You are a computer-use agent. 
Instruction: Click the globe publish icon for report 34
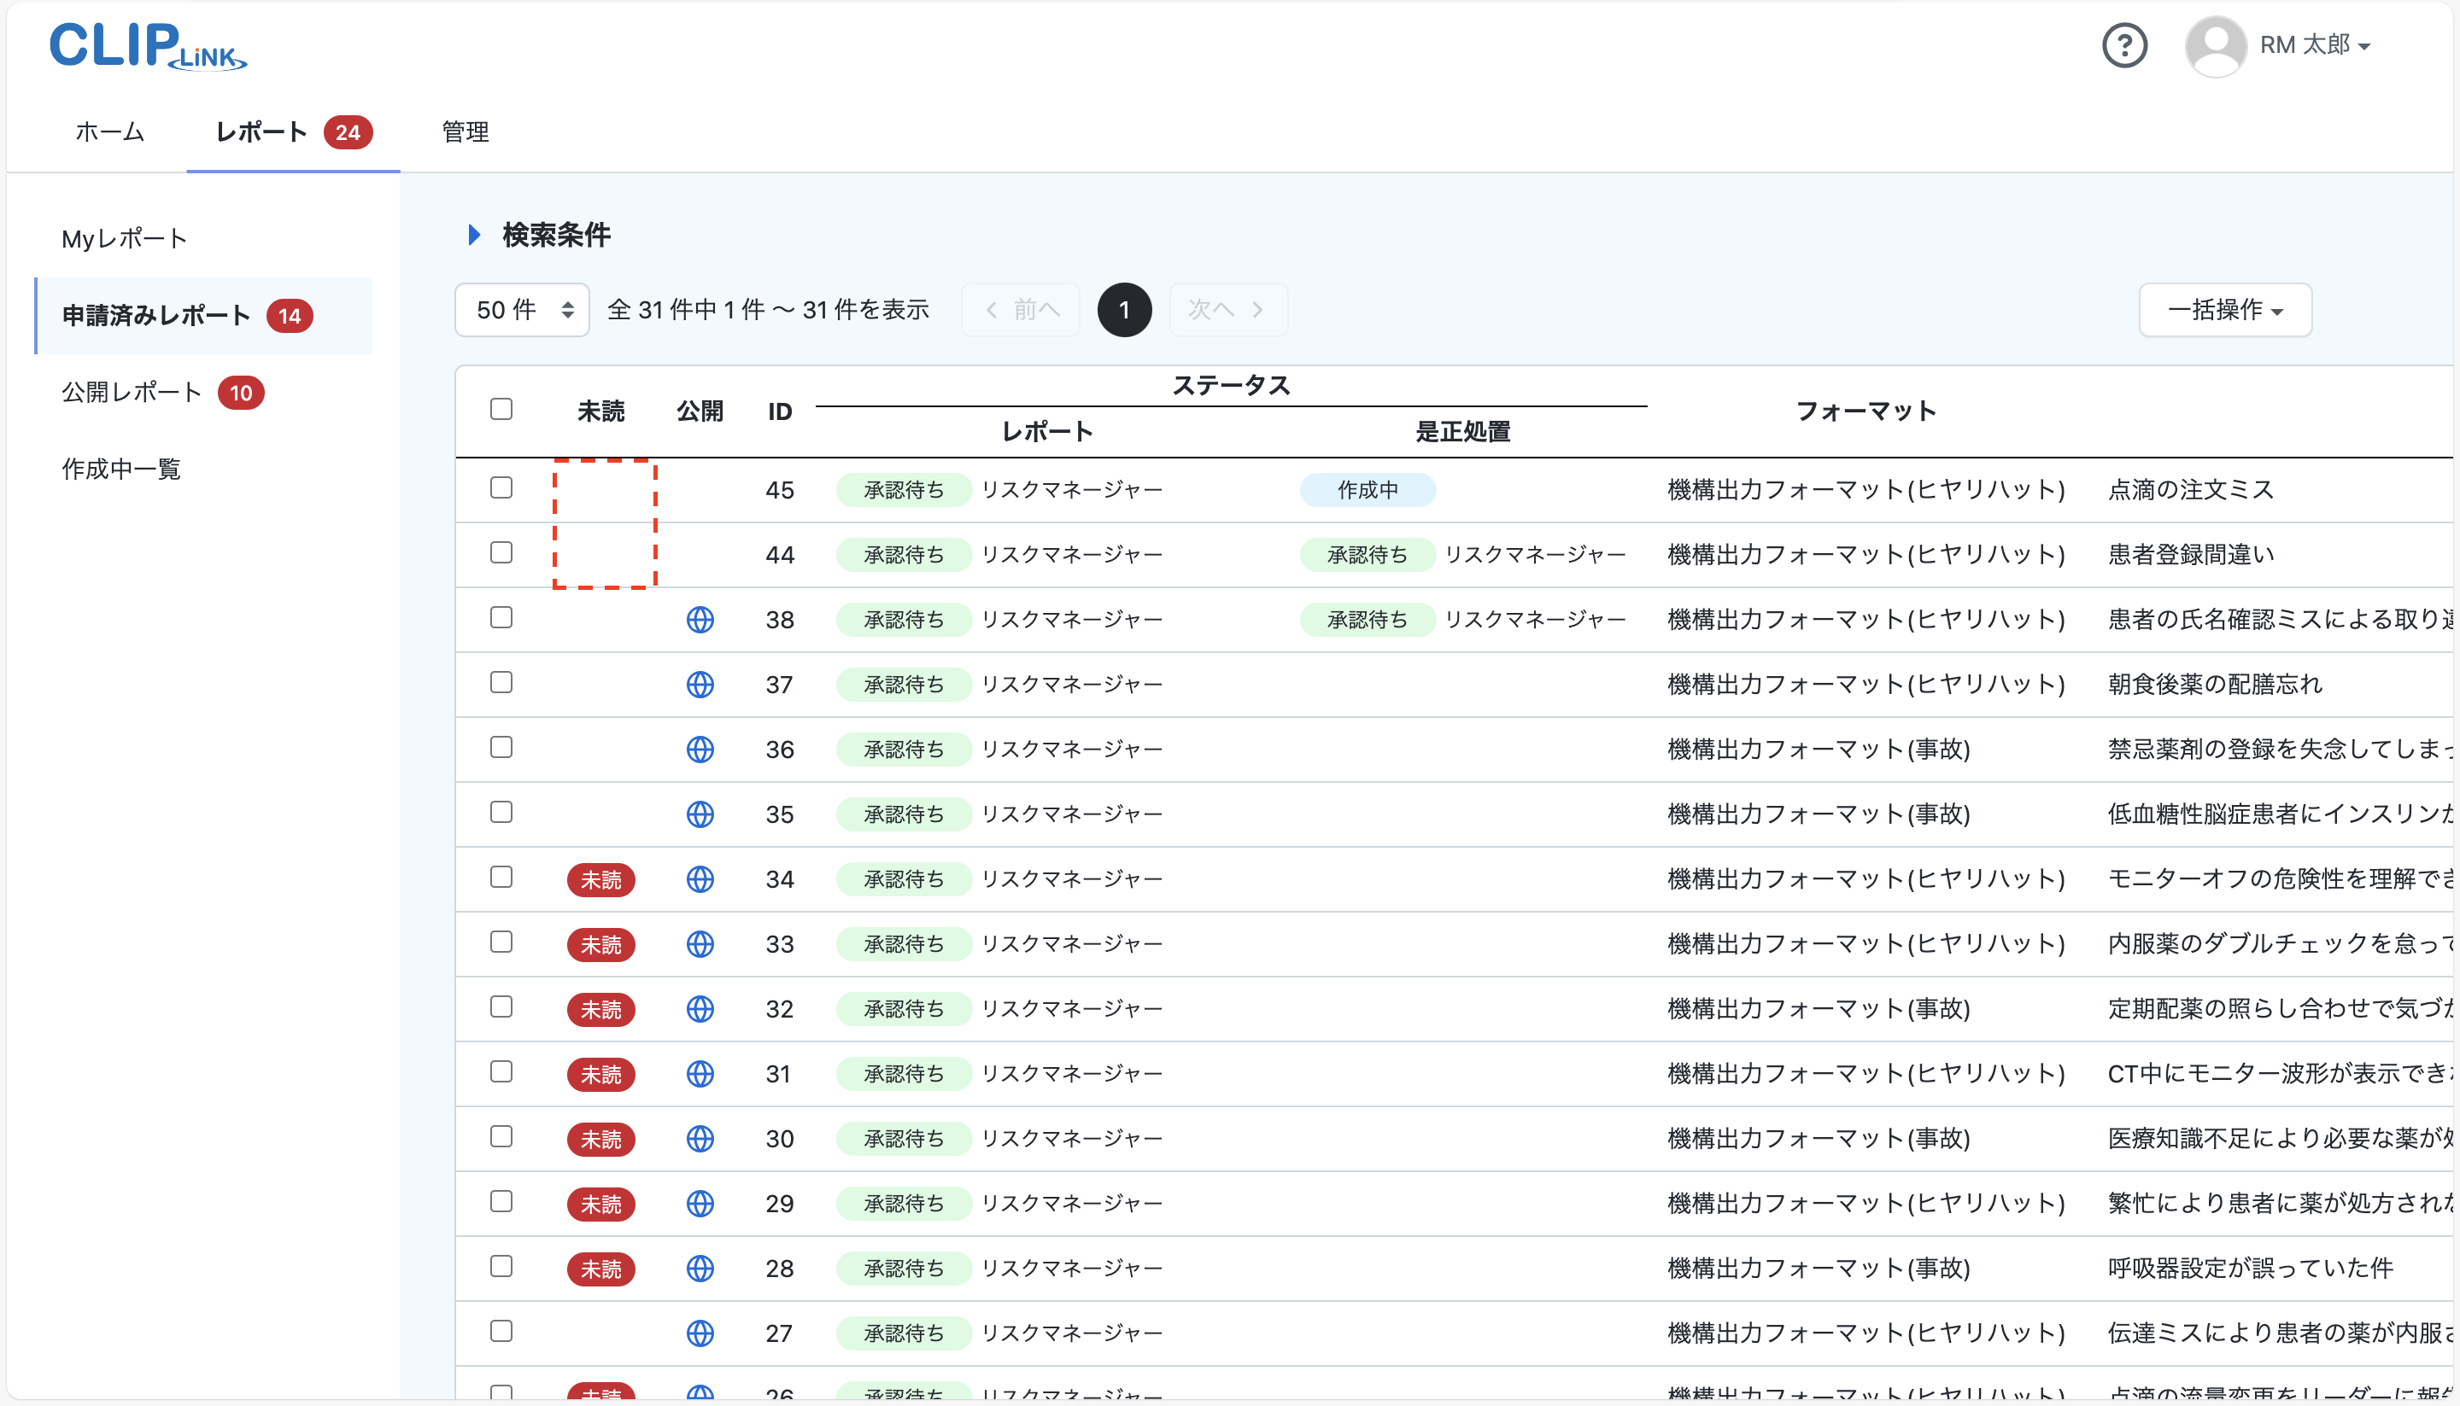click(x=700, y=878)
